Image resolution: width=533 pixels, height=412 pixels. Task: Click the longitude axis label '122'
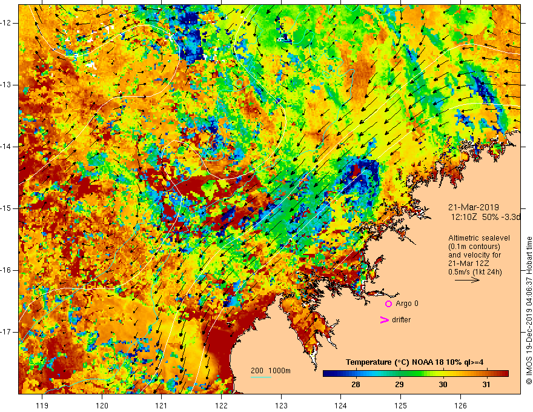point(221,405)
